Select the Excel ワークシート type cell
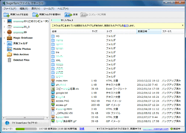The image size is (186, 133). click(117, 89)
